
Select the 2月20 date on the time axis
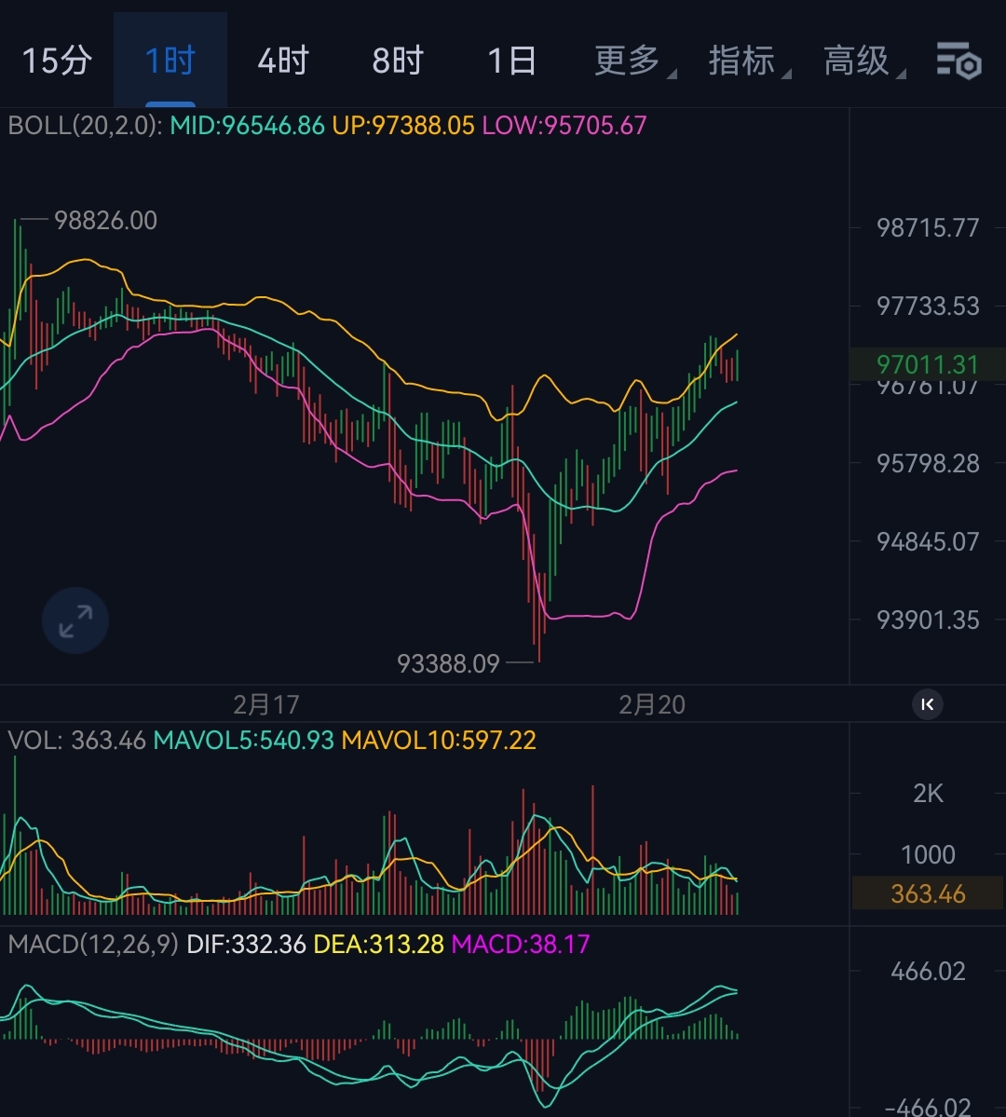pyautogui.click(x=652, y=704)
